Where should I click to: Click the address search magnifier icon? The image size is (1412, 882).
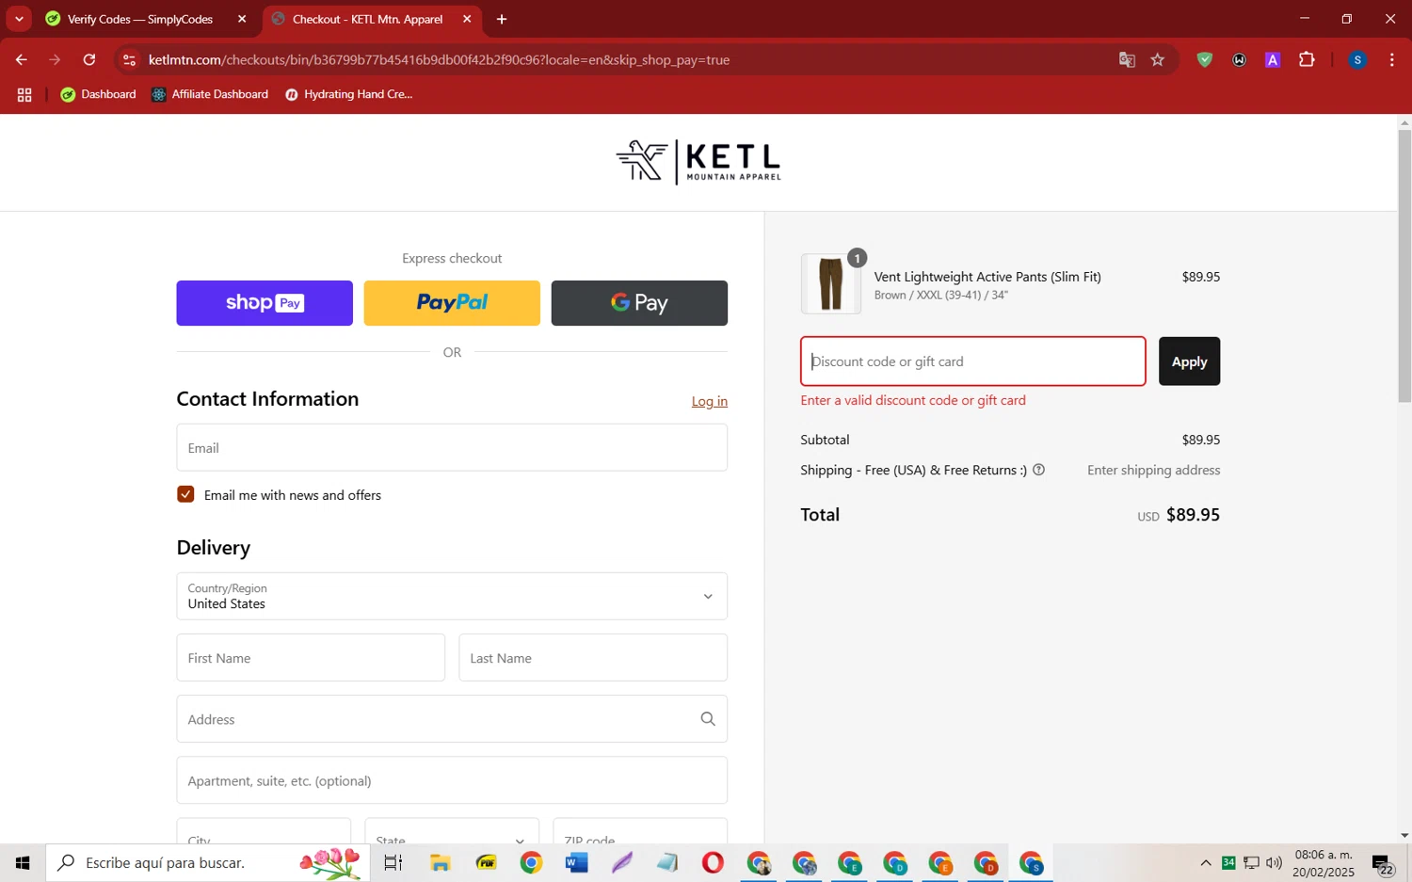point(708,719)
